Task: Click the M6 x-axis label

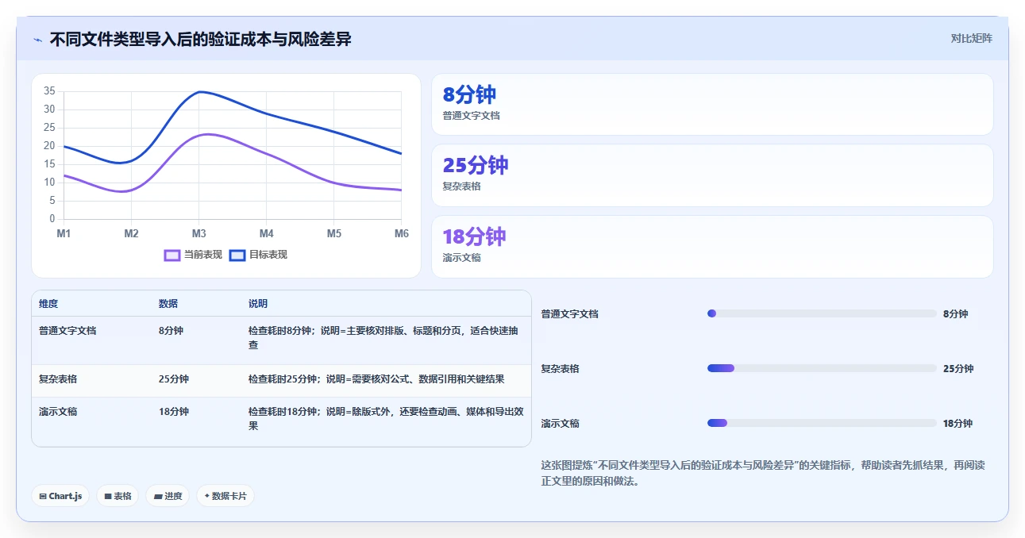Action: click(x=402, y=233)
